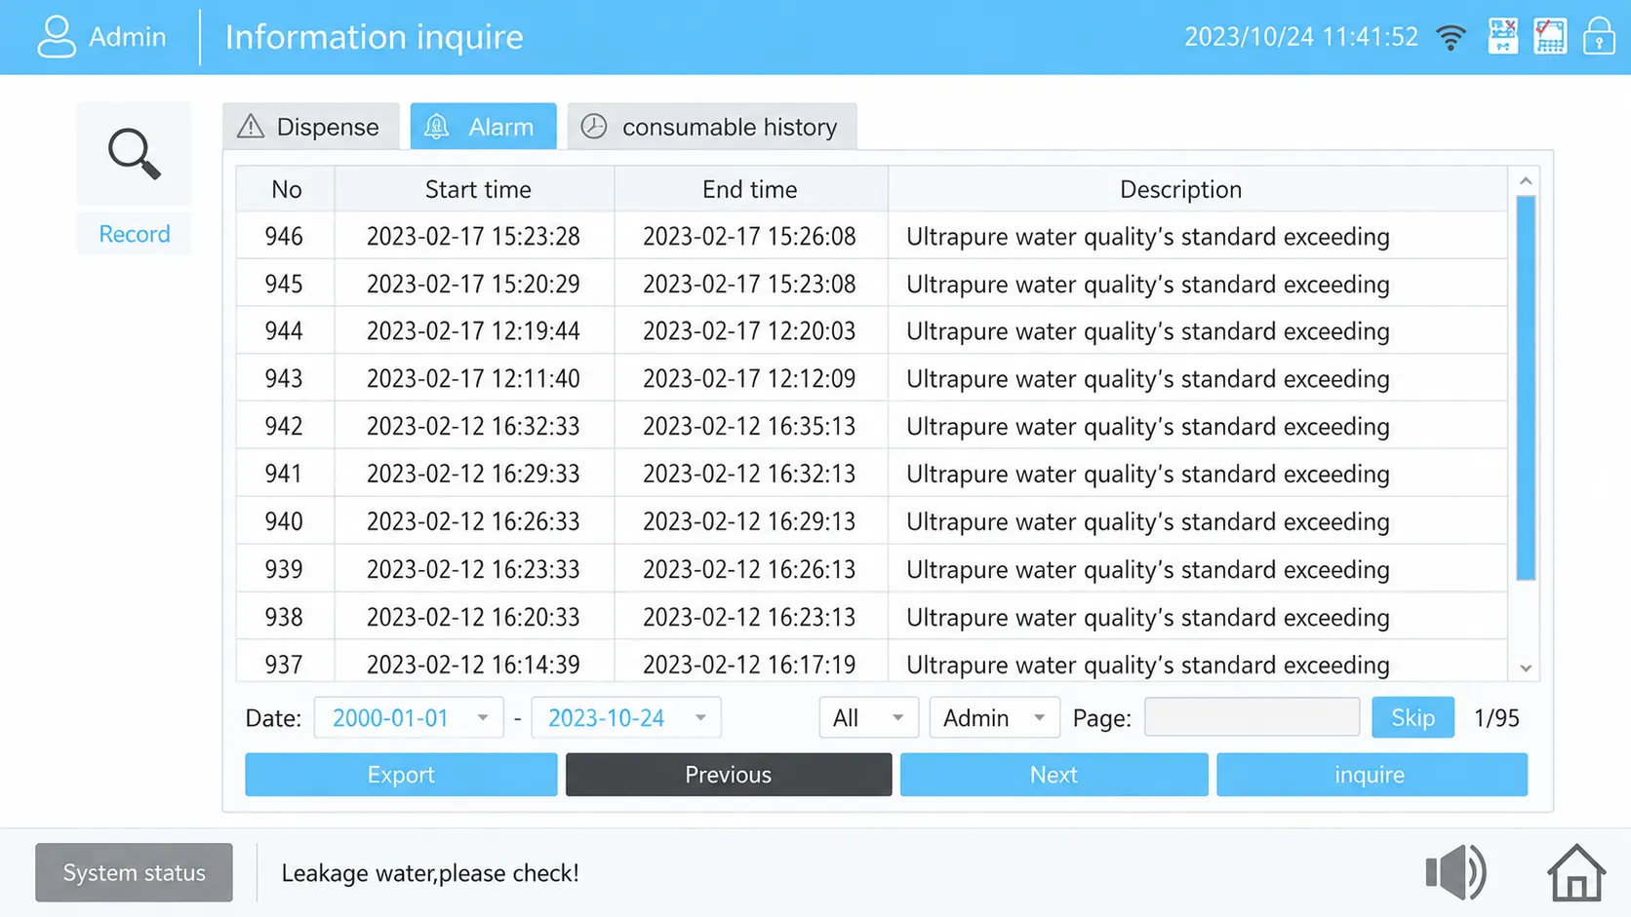The height and width of the screenshot is (917, 1631).
Task: Click the 1/95 page indicator
Action: (x=1496, y=718)
